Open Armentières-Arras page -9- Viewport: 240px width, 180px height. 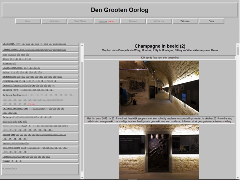[x=55, y=81]
